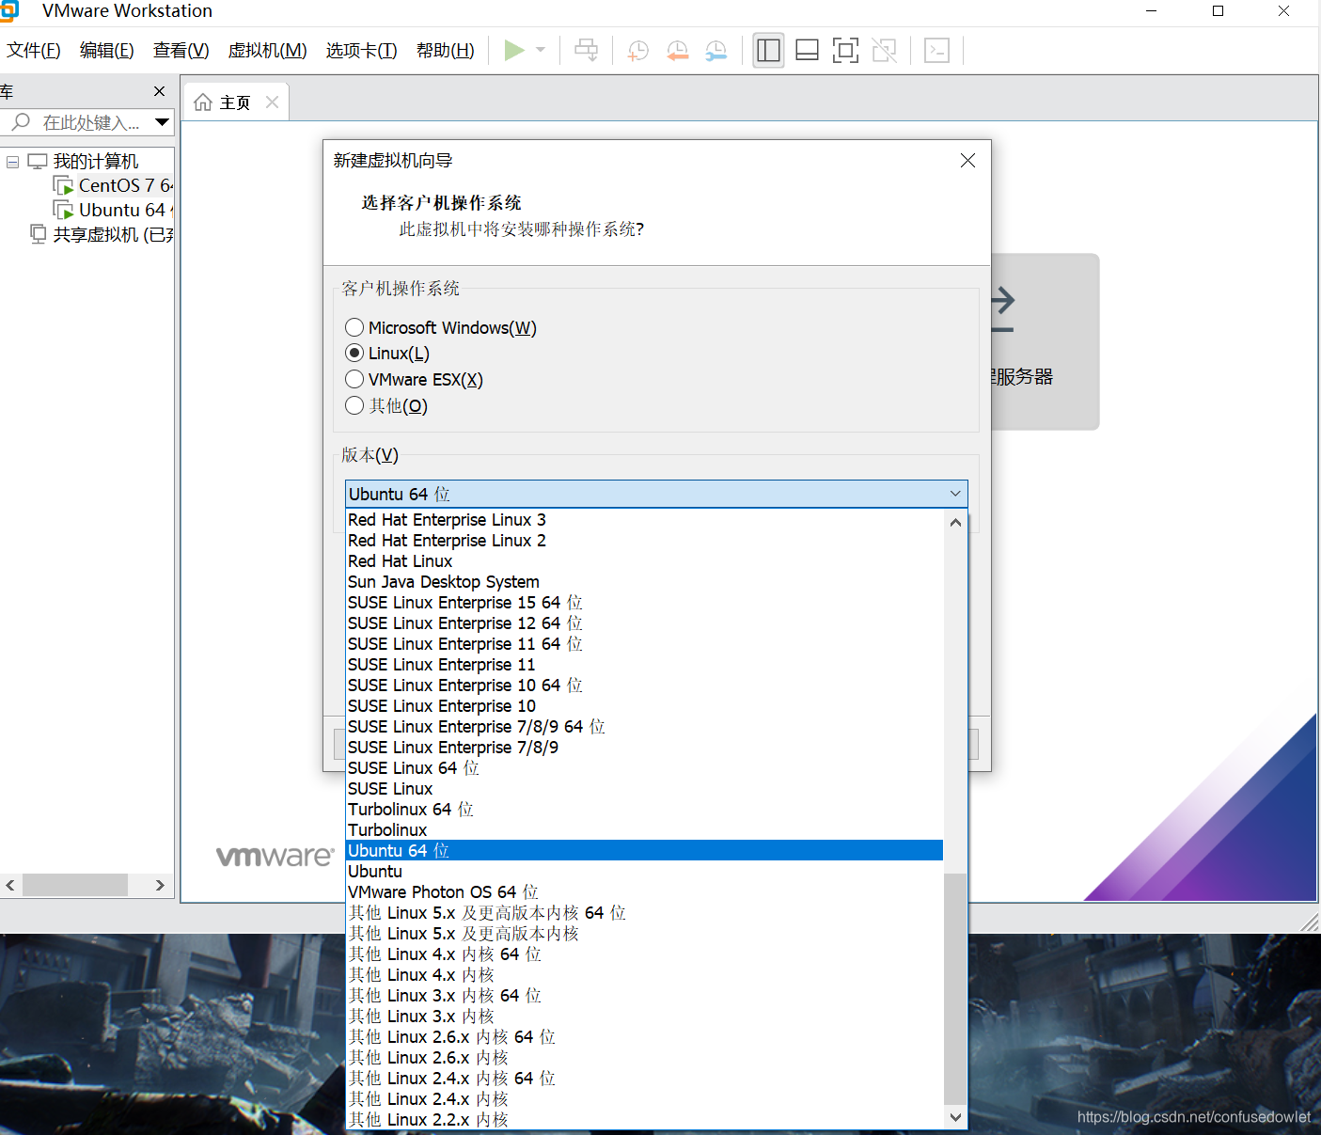Image resolution: width=1321 pixels, height=1135 pixels.
Task: Click the dropdown list scroll up arrow
Action: coord(955,522)
